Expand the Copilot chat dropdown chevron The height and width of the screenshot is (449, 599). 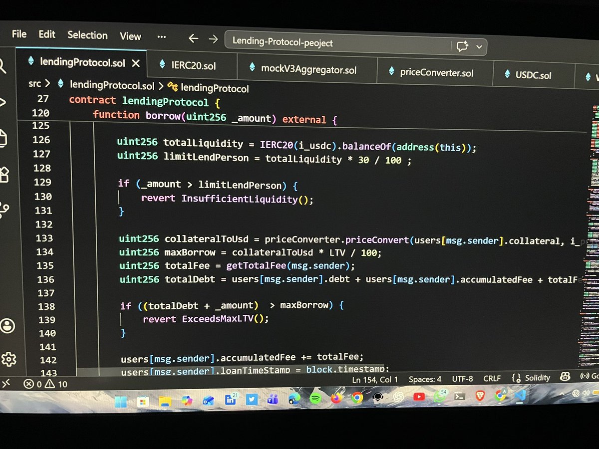480,47
